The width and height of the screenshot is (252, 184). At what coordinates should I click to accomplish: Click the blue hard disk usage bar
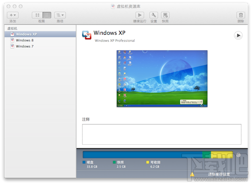click(x=143, y=154)
